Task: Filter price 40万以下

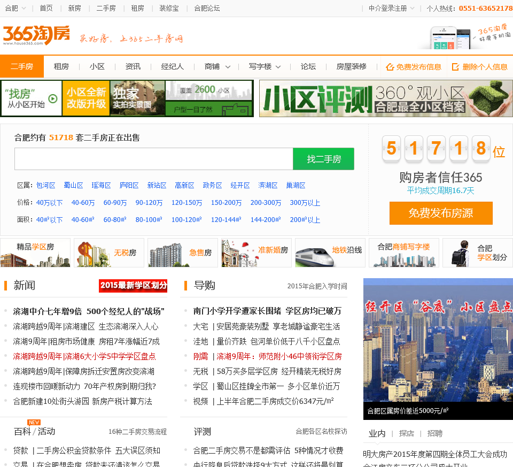Action: pos(49,203)
